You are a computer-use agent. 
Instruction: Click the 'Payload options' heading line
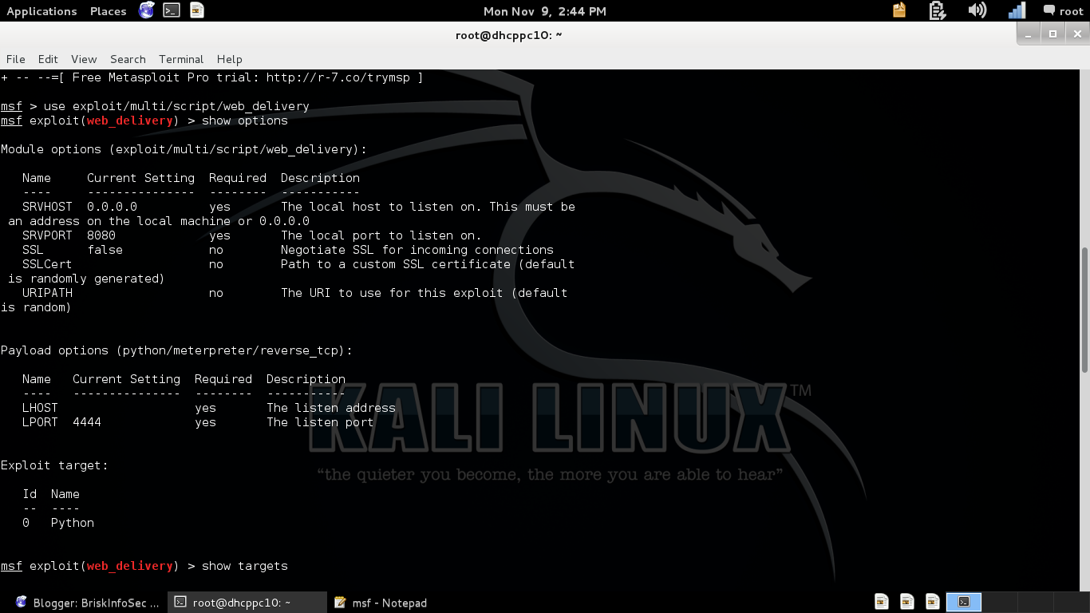click(176, 350)
